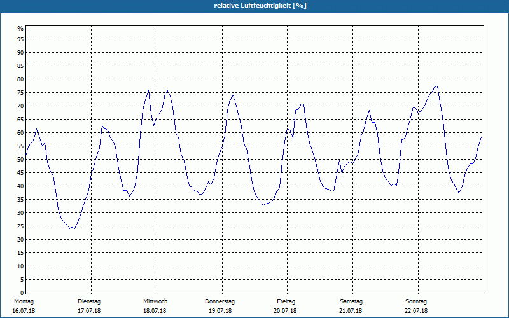The width and height of the screenshot is (509, 318).
Task: Click the 80 value on y-axis
Action: [x=20, y=79]
